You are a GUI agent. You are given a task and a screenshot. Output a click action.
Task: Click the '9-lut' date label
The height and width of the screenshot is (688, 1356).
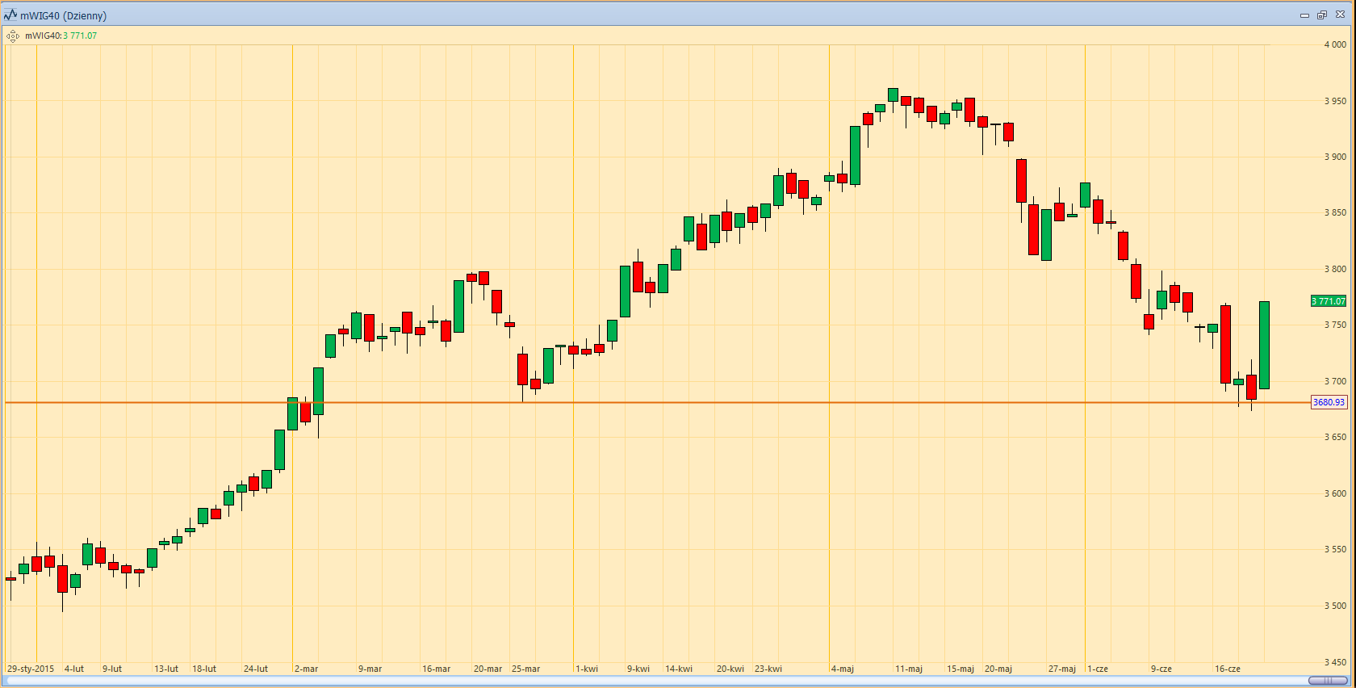coord(112,669)
